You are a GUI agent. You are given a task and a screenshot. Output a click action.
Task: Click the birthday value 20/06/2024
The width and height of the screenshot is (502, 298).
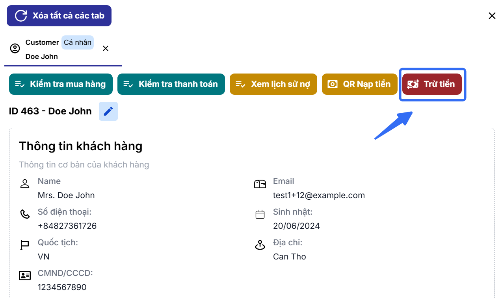click(297, 226)
